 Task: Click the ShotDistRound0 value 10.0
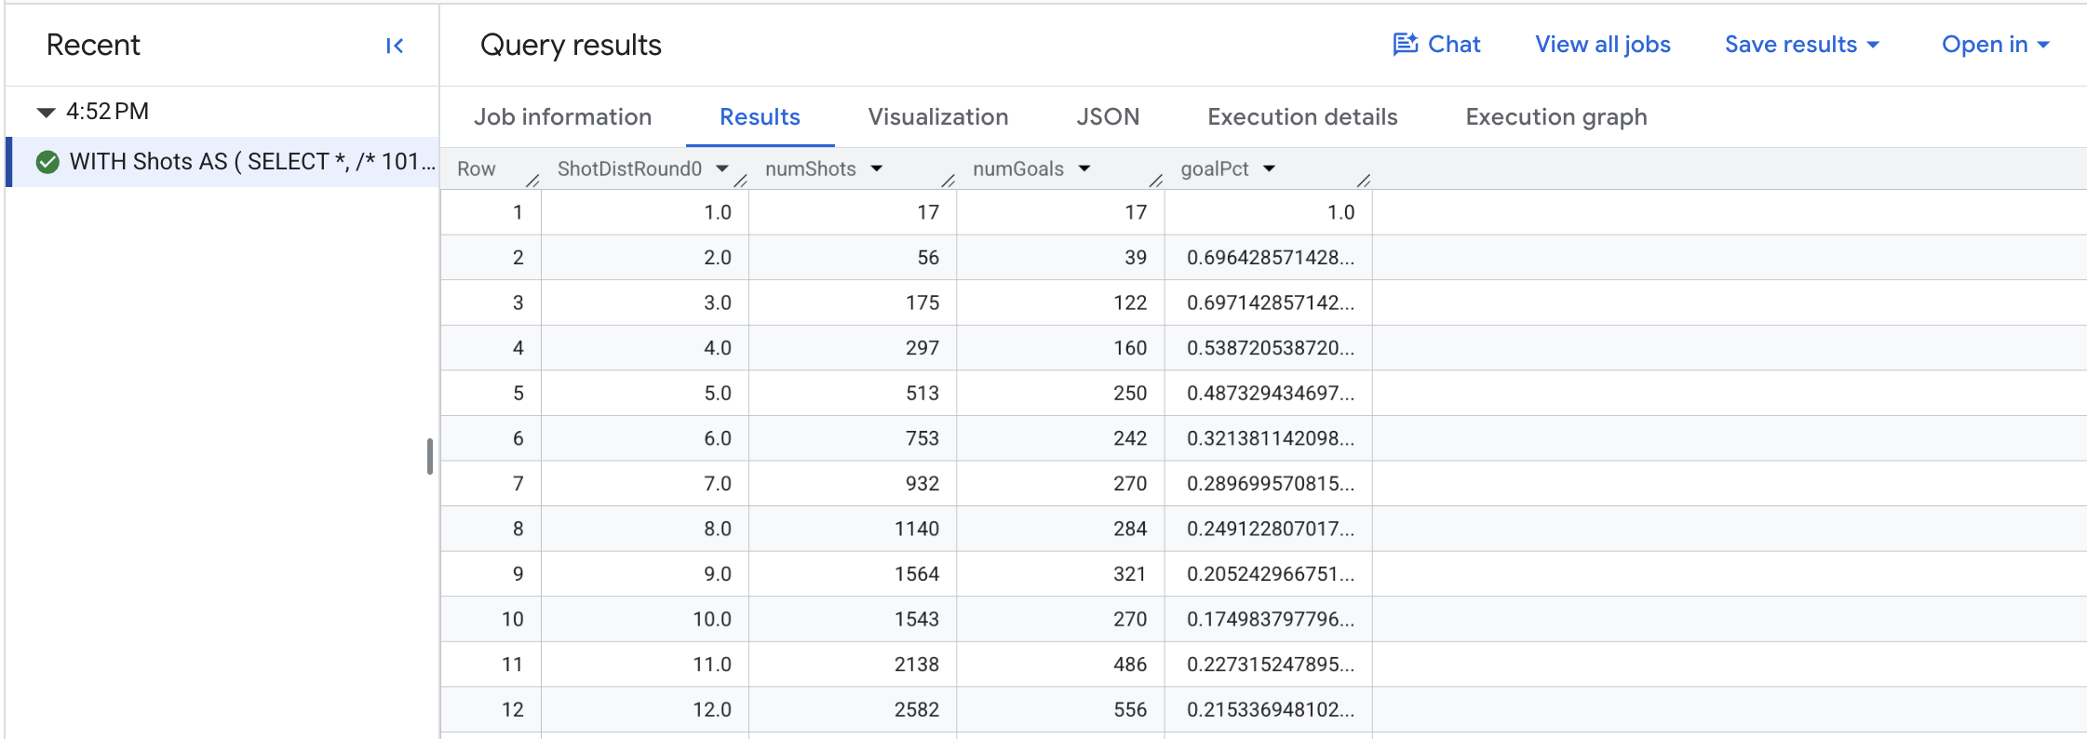coord(712,620)
